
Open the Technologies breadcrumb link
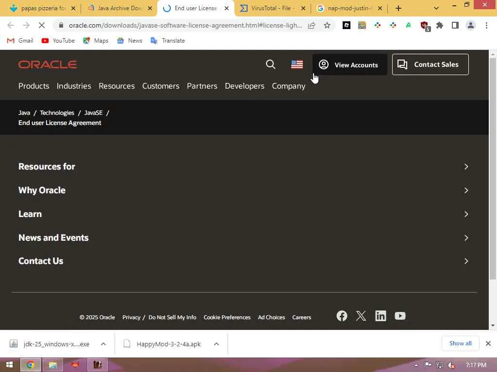[57, 112]
